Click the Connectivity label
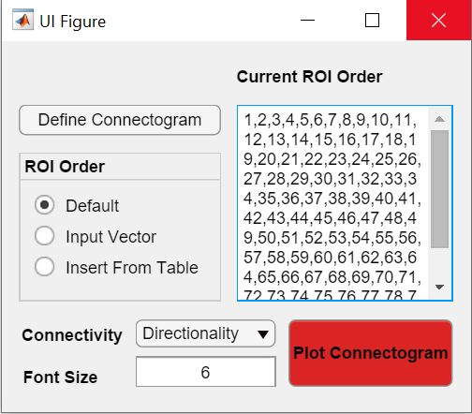 pyautogui.click(x=72, y=335)
